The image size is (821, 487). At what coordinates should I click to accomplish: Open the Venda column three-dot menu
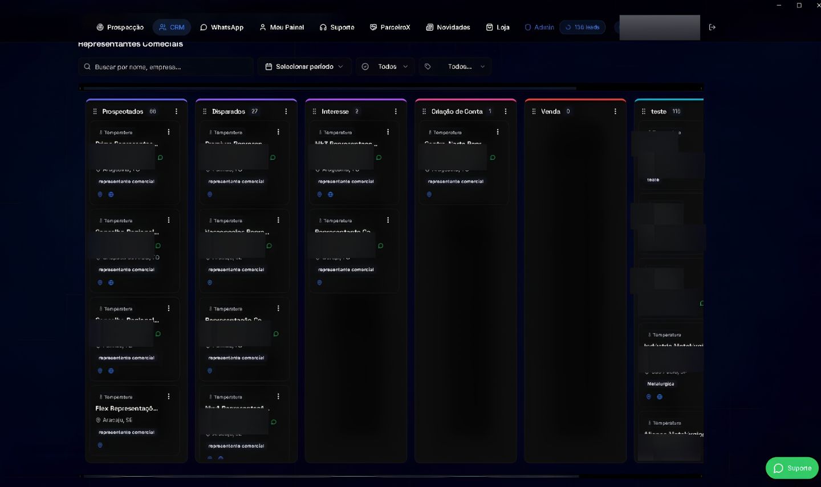coord(615,112)
